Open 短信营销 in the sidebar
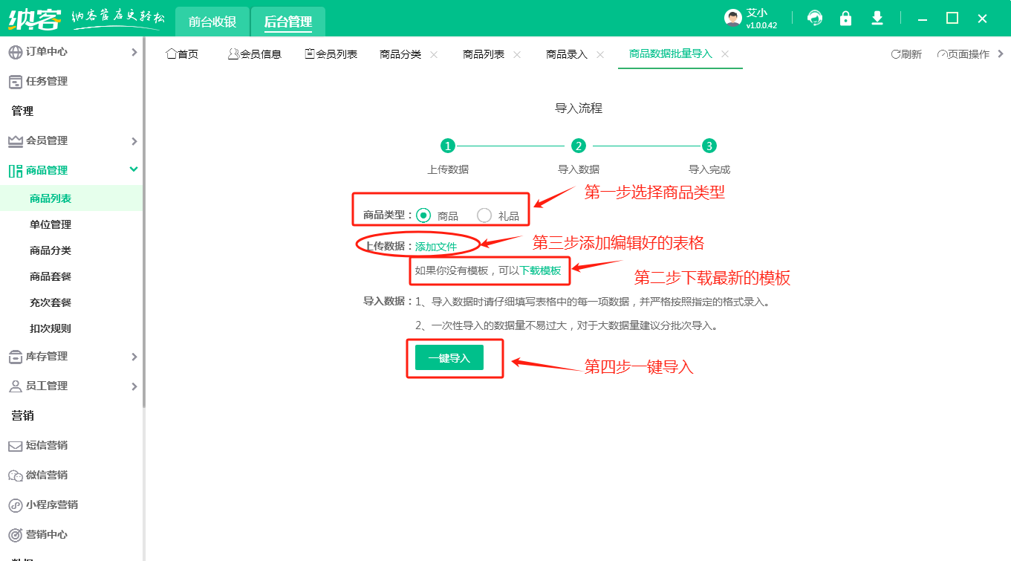1011x561 pixels. click(47, 446)
